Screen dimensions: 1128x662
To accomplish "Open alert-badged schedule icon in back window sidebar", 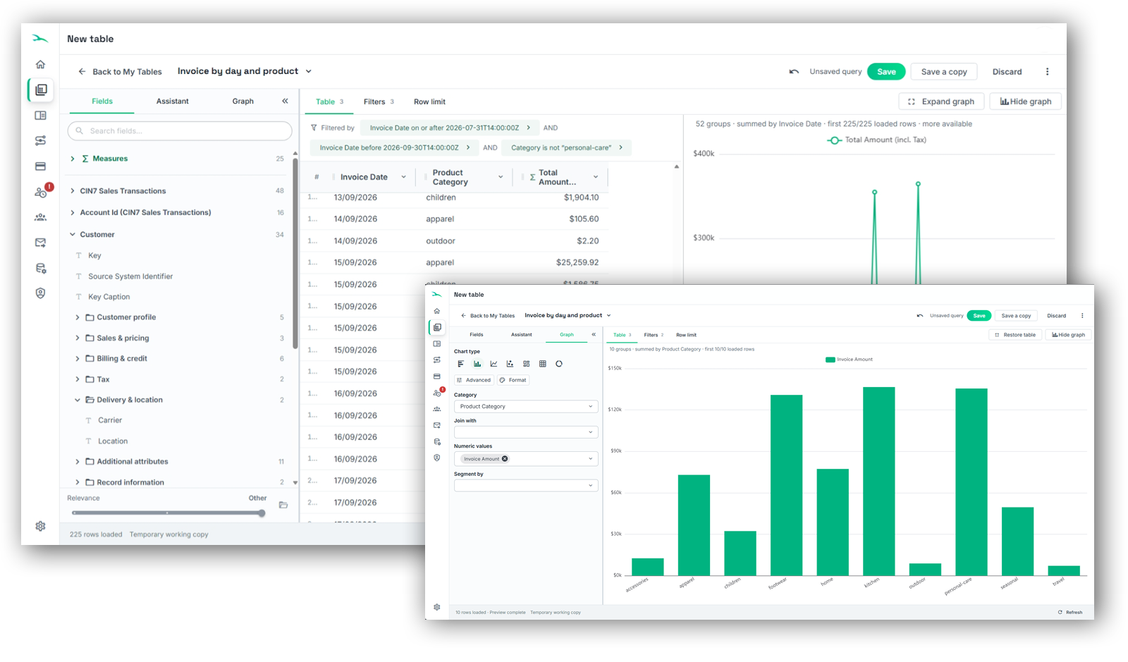I will 41,192.
